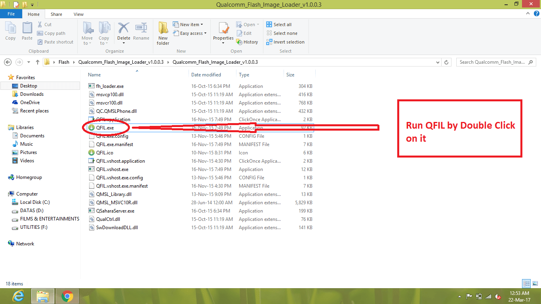Sort by the Size column header

(x=290, y=74)
